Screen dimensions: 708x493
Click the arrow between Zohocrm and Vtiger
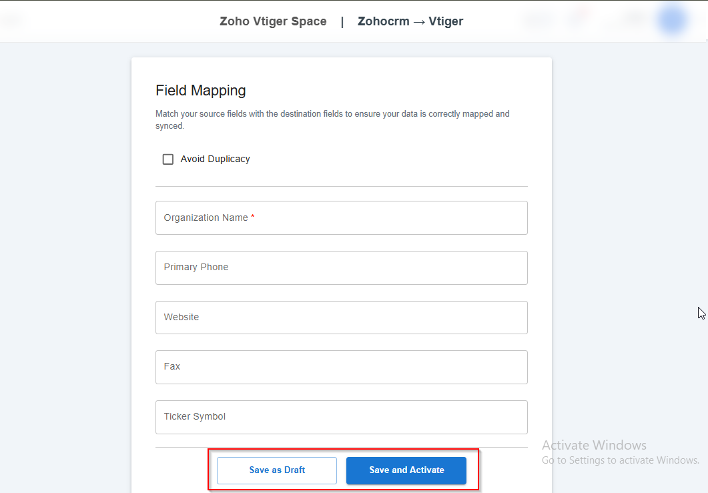(419, 21)
